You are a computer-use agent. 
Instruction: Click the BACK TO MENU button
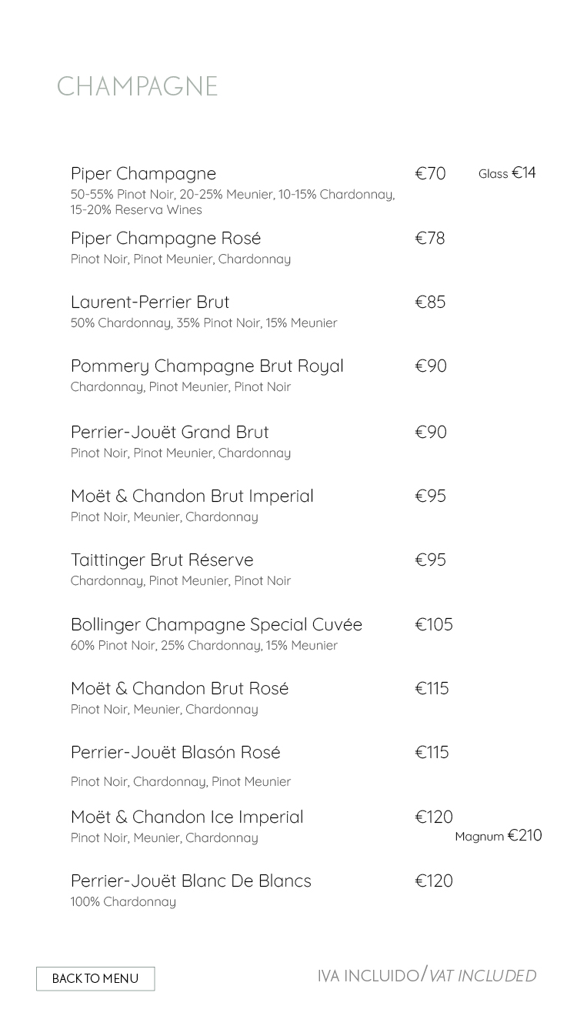coord(95,978)
